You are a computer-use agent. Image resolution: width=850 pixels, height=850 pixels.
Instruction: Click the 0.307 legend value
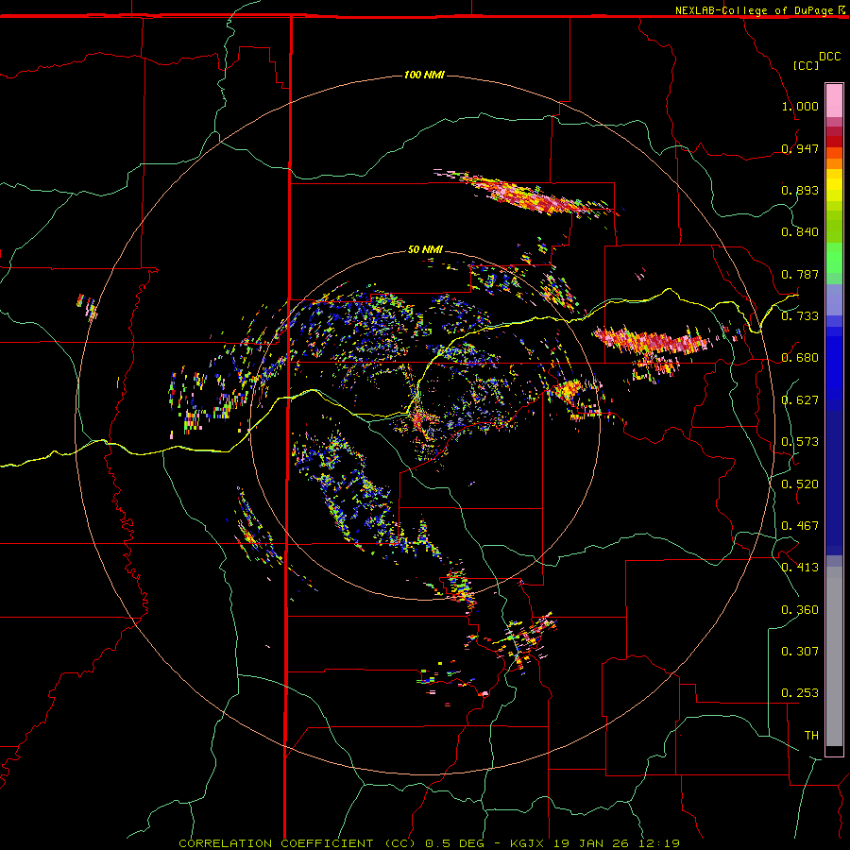(x=800, y=652)
